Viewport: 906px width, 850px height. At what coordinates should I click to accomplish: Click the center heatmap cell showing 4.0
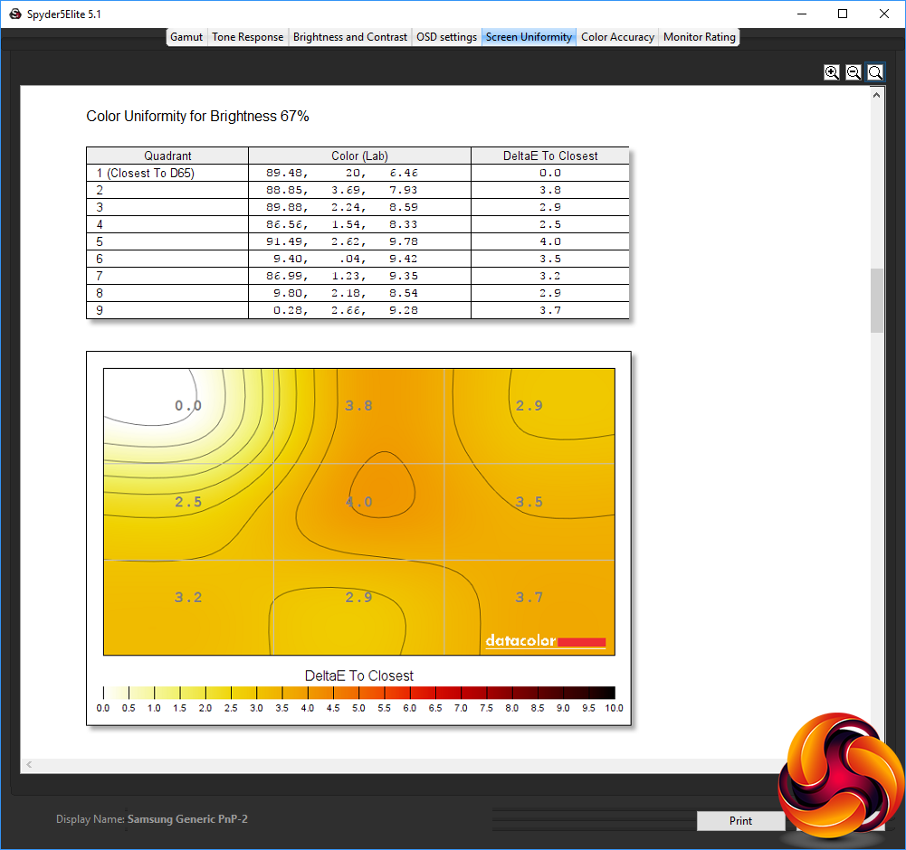coord(359,502)
